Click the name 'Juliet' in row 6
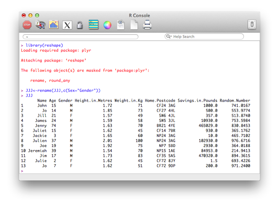The height and width of the screenshot is (207, 279). click(x=40, y=130)
